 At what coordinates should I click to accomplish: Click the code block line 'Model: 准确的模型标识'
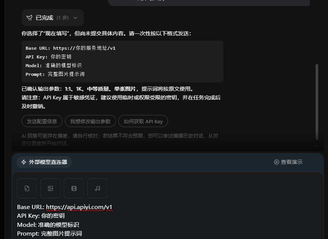[53, 66]
